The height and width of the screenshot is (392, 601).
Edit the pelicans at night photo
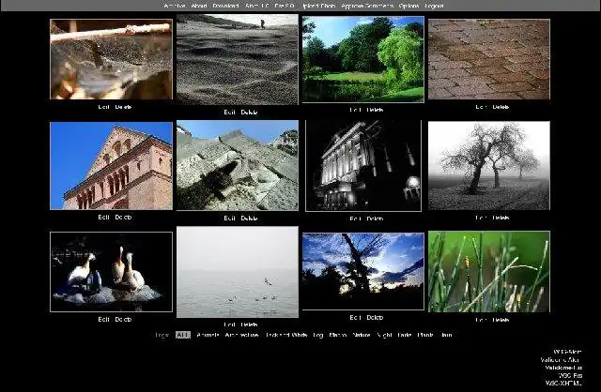pyautogui.click(x=103, y=319)
